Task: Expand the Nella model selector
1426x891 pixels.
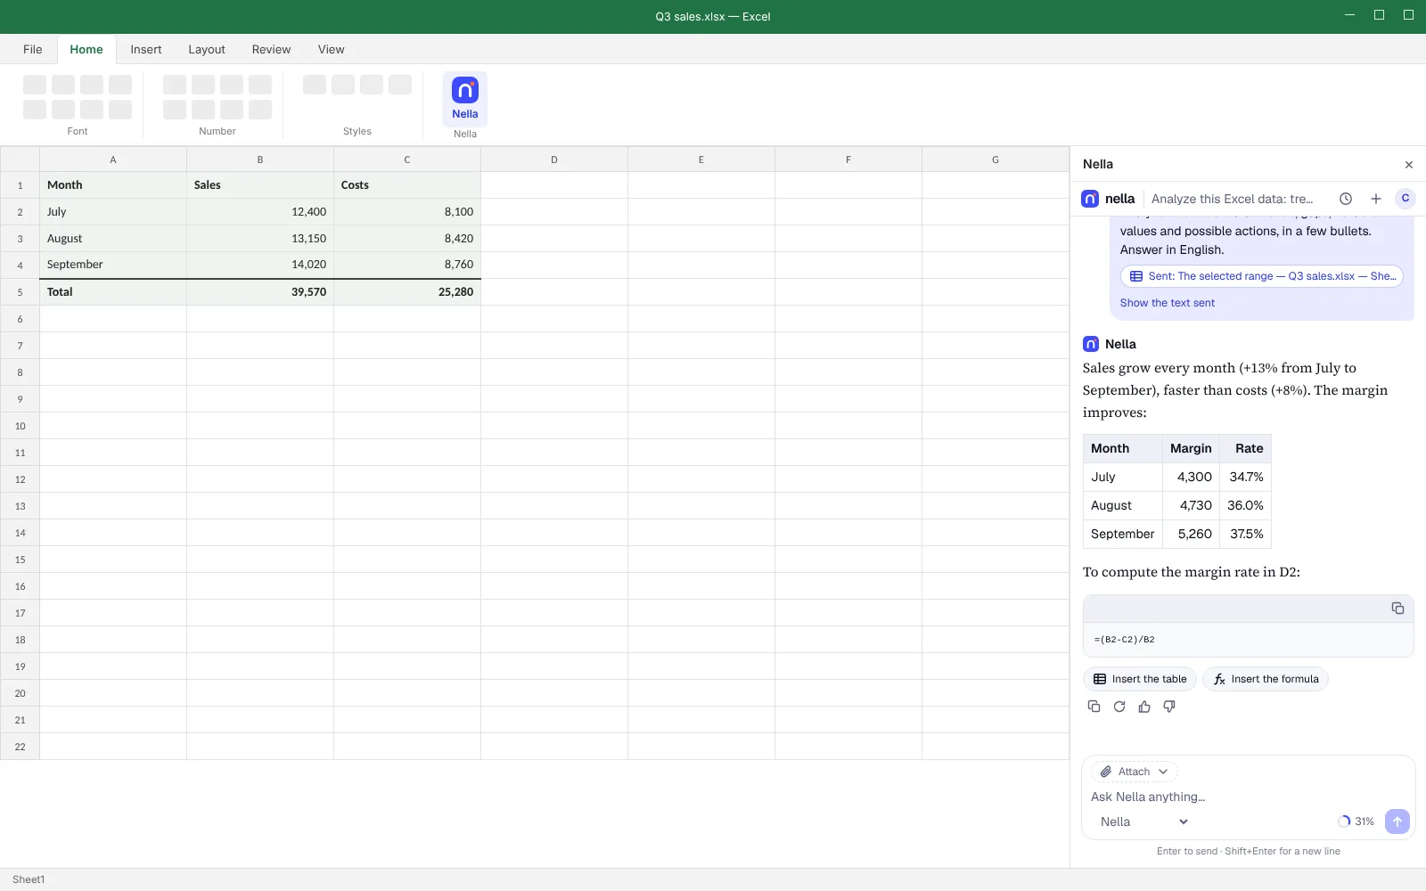Action: pos(1143,822)
